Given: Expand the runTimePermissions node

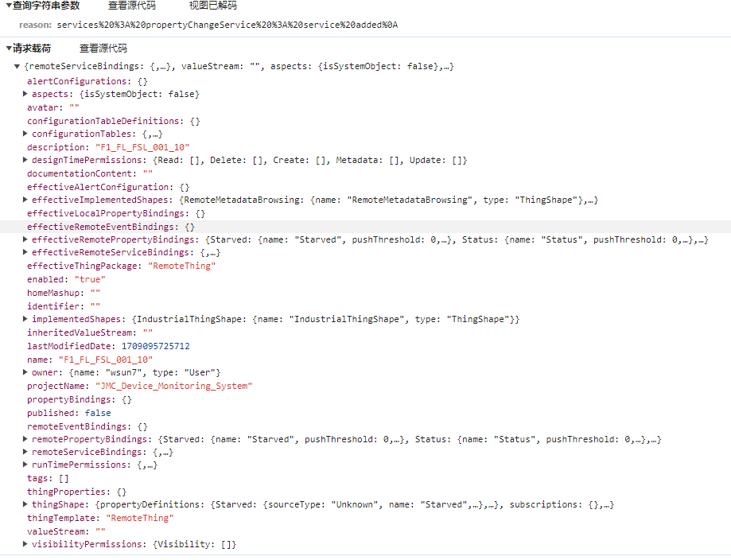Looking at the screenshot, I should [x=25, y=465].
